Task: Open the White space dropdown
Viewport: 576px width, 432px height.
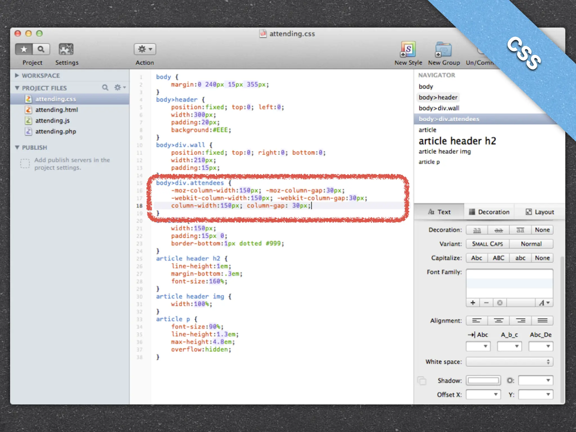Action: (x=509, y=362)
